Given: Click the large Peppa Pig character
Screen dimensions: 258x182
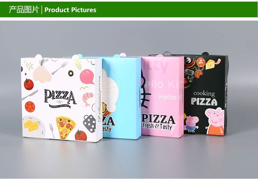Looking at the screenshot, I should [x=215, y=121].
